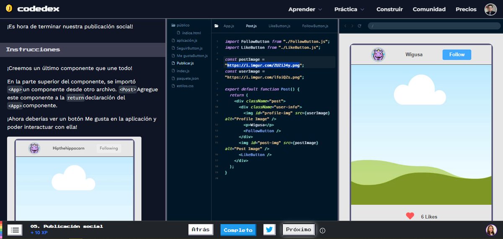Click the file icon next to estilos.css
This screenshot has width=503, height=239.
pyautogui.click(x=173, y=86)
